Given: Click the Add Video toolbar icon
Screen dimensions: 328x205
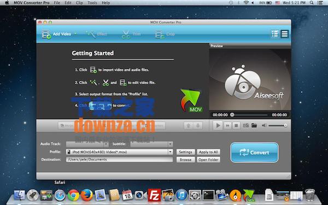Looking at the screenshot, I should pyautogui.click(x=46, y=34).
